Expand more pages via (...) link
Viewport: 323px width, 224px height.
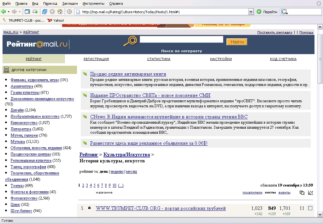pos(121,185)
